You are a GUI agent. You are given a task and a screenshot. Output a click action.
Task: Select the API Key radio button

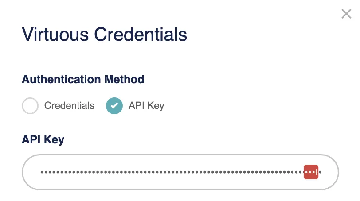point(114,106)
